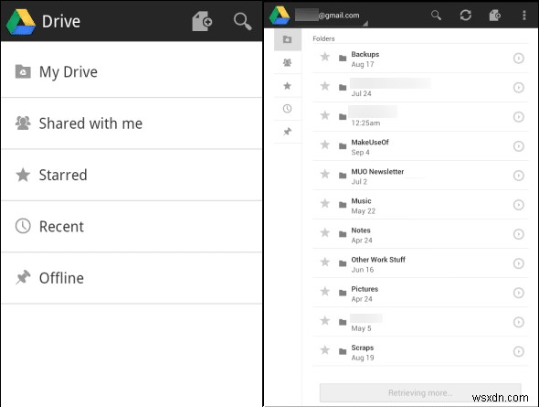This screenshot has width=539, height=407.
Task: Star the MakeUseOf folder
Action: pyautogui.click(x=325, y=145)
